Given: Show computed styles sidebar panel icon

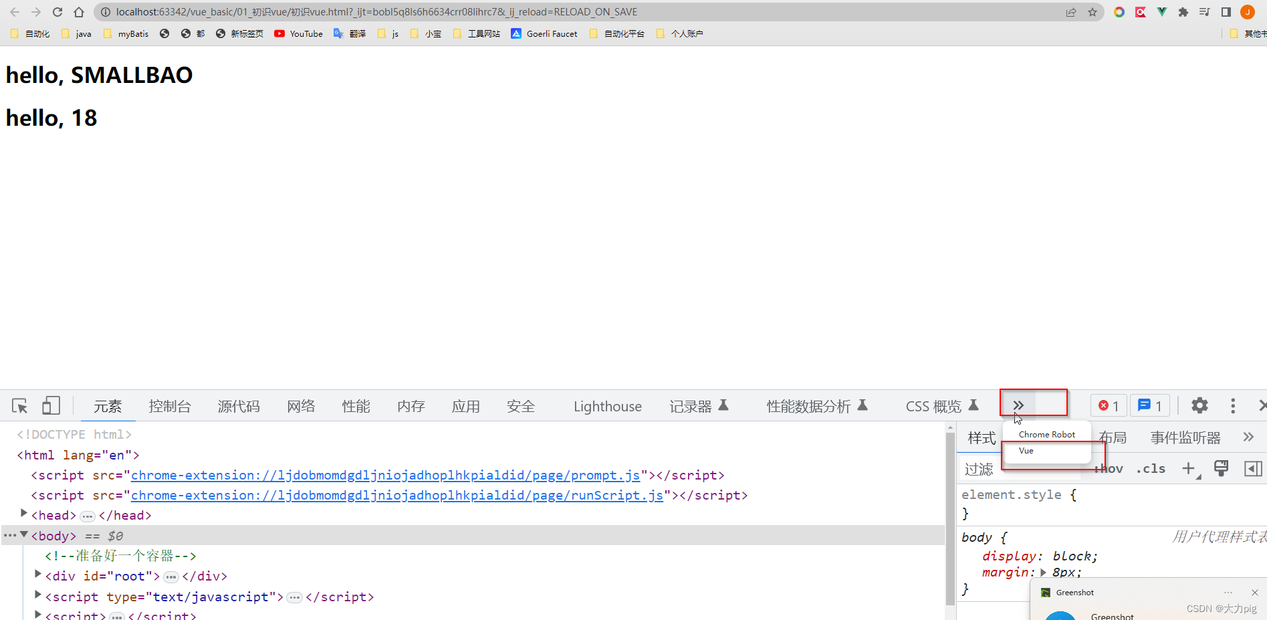Looking at the screenshot, I should pos(1252,468).
